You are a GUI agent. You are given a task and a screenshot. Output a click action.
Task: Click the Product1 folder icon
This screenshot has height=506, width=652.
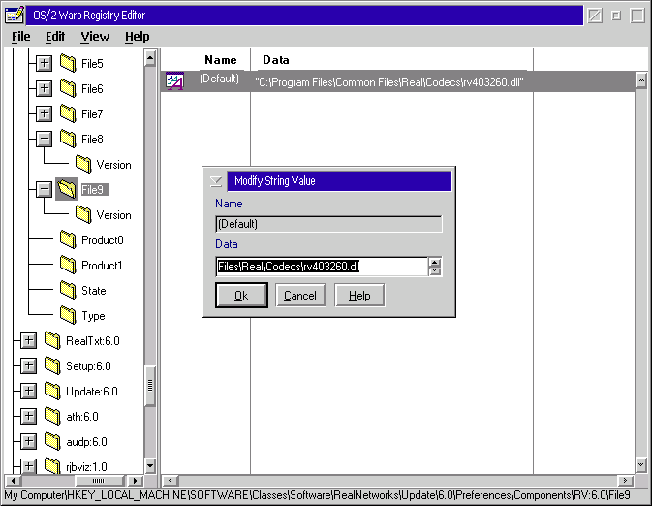click(68, 266)
